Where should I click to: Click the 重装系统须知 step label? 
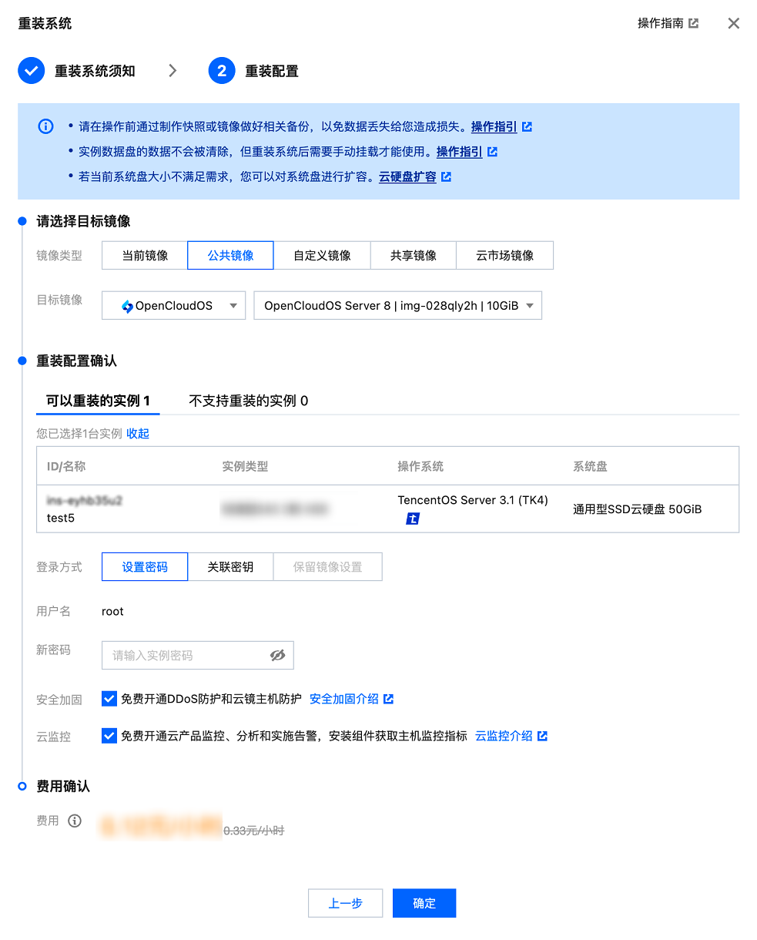(95, 71)
